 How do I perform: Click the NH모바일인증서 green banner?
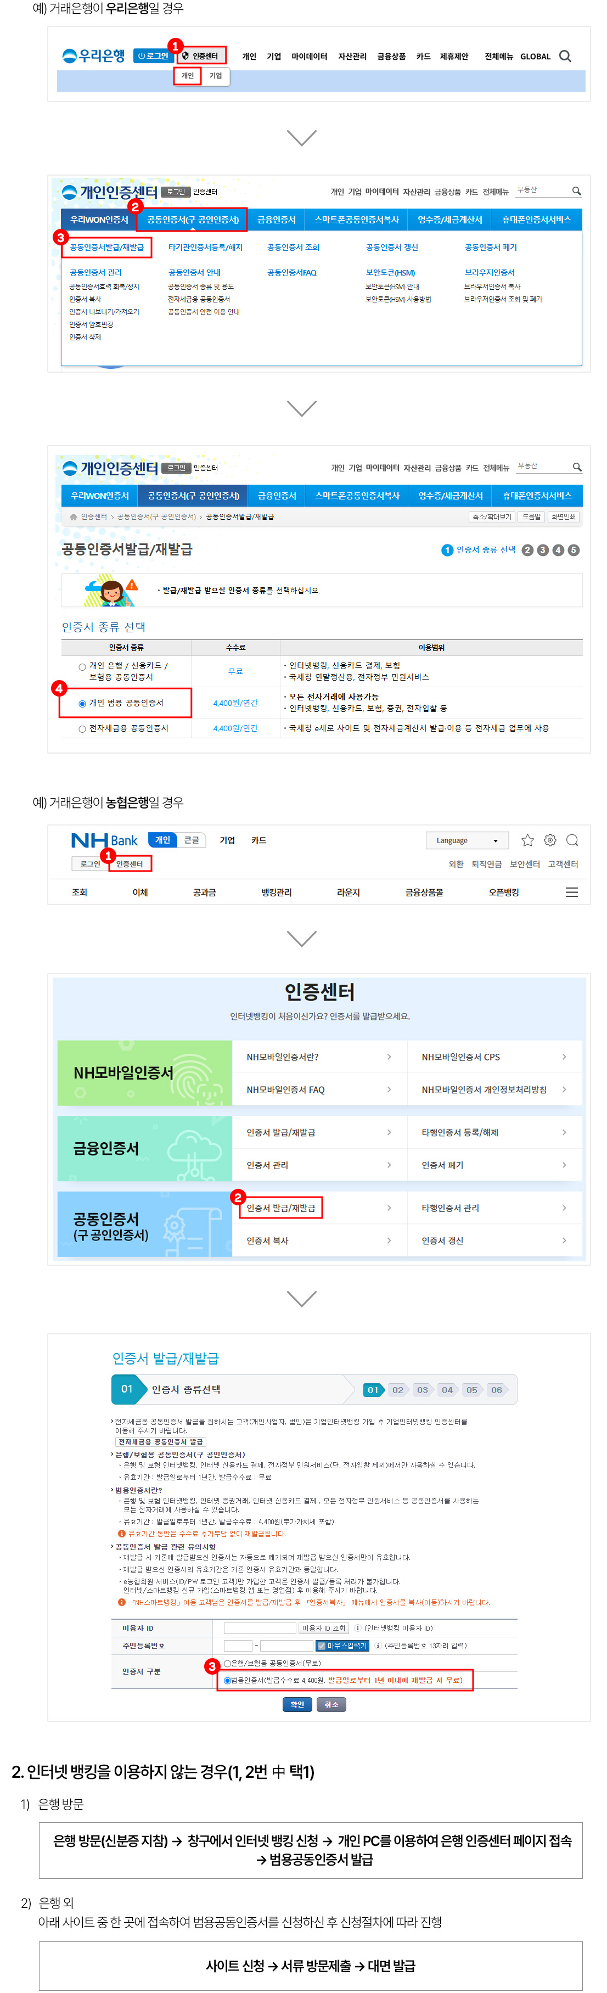[144, 1073]
